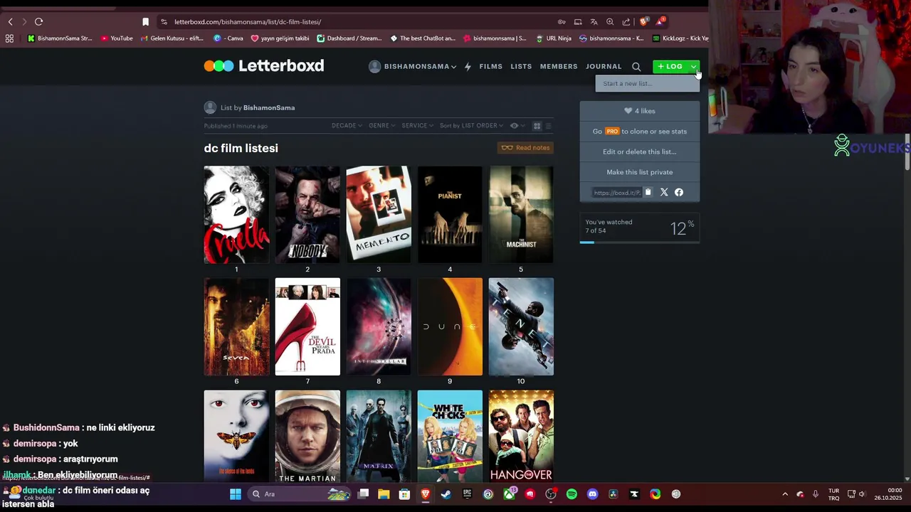This screenshot has height=512, width=911.
Task: Open the Memento poster
Action: point(379,215)
